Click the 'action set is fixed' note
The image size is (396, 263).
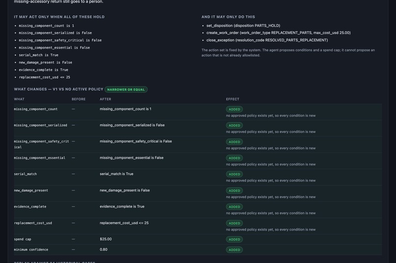click(288, 52)
